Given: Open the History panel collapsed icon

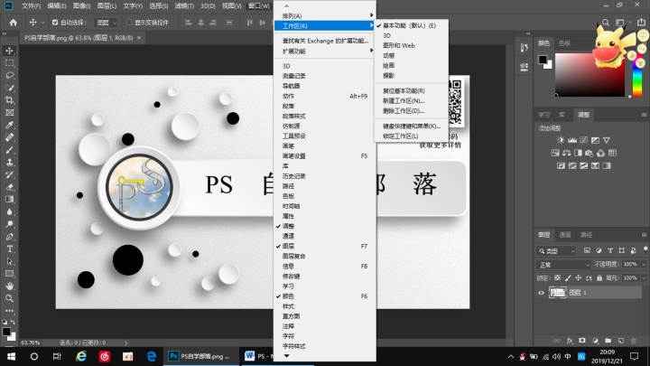Looking at the screenshot, I should click(x=524, y=48).
